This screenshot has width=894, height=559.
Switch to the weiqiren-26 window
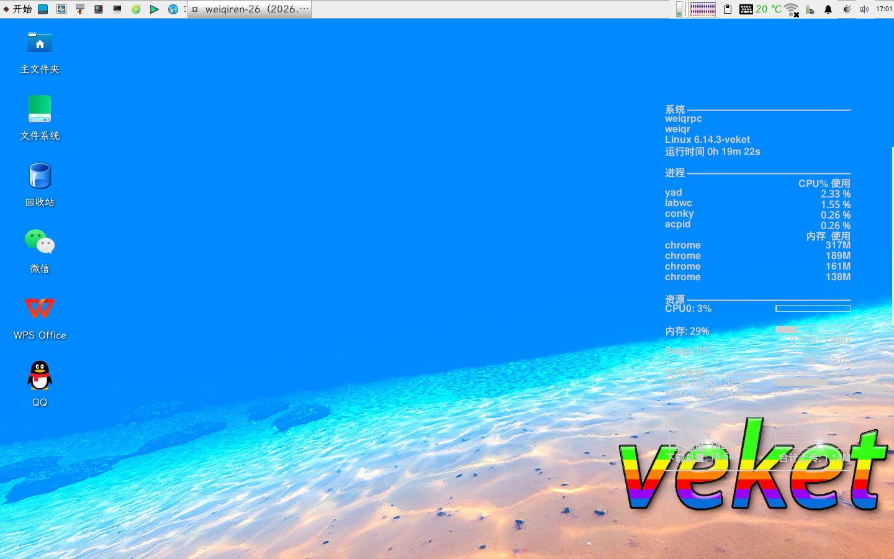click(248, 9)
